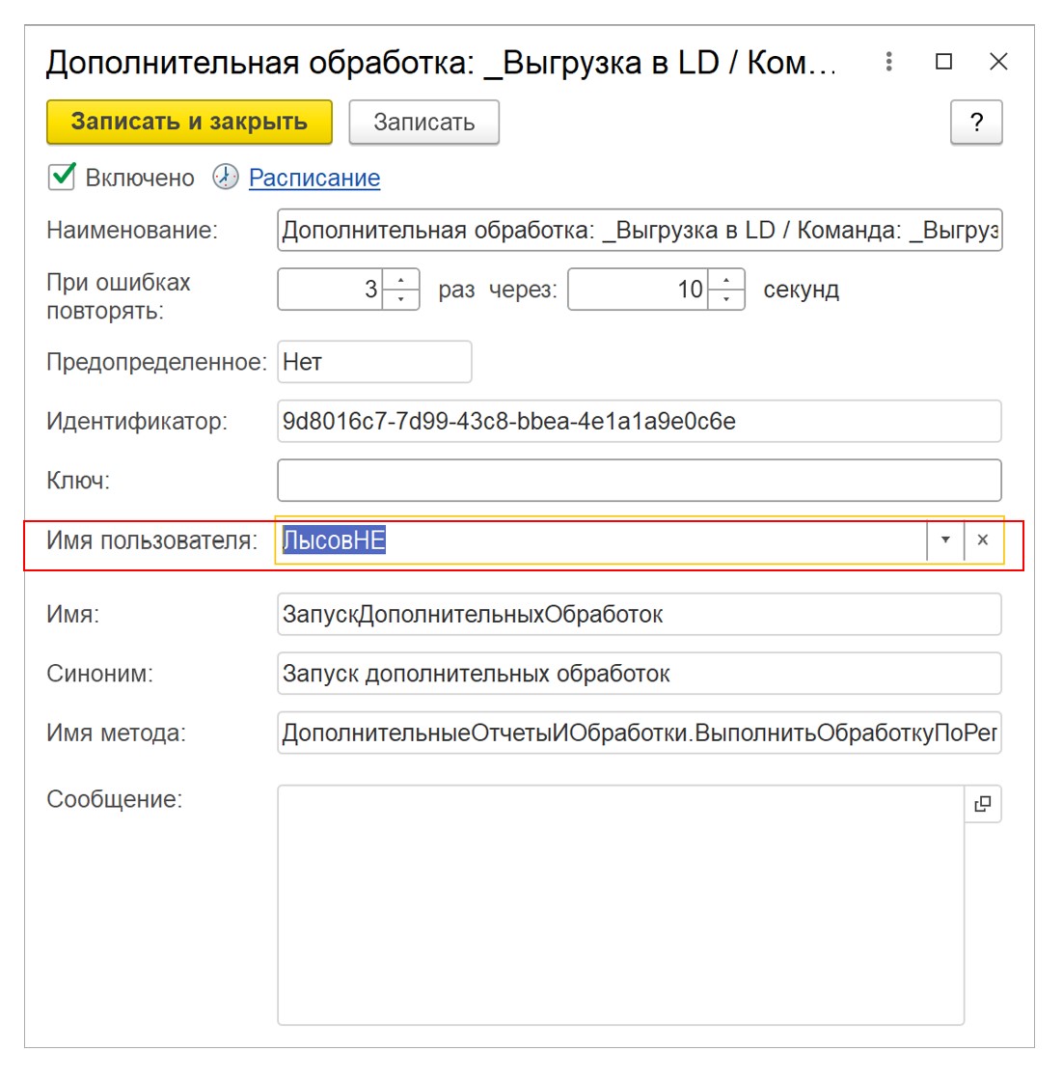Viewport: 1063px width, 1079px height.
Task: Click the Записать button
Action: pyautogui.click(x=423, y=122)
